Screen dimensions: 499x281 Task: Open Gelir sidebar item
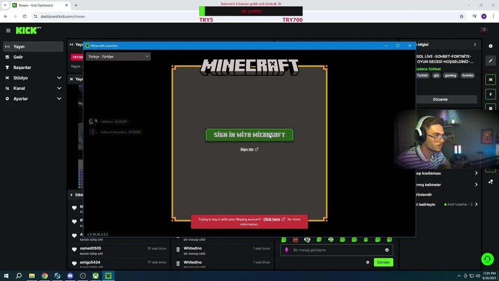point(33,57)
